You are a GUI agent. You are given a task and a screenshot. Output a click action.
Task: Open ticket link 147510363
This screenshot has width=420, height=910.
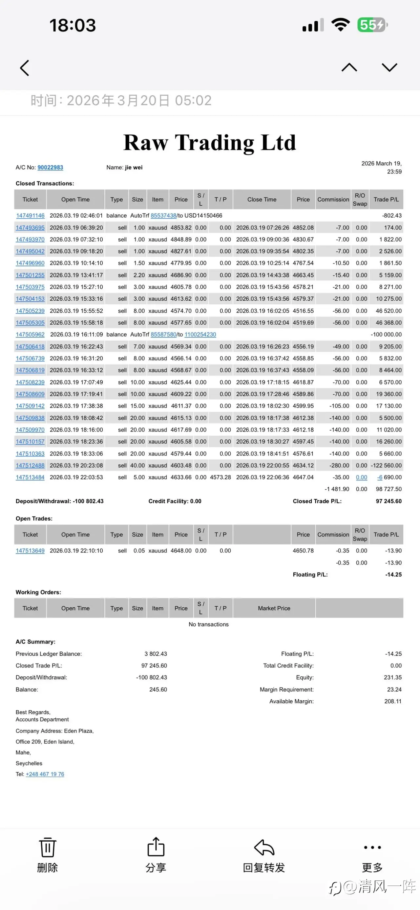click(30, 454)
